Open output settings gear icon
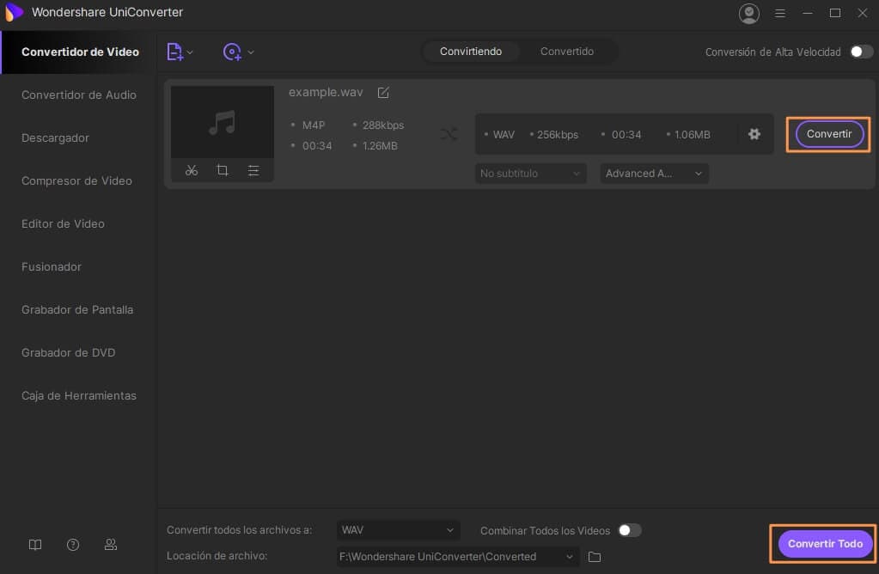Image resolution: width=879 pixels, height=574 pixels. click(754, 134)
